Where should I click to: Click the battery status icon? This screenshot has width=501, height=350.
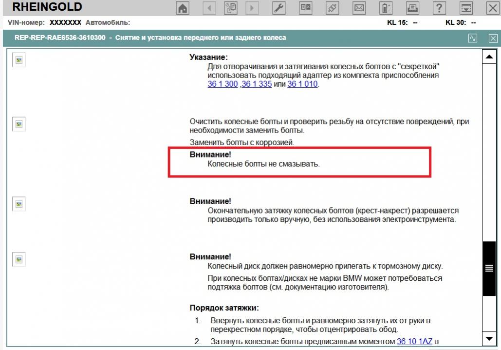tap(386, 8)
